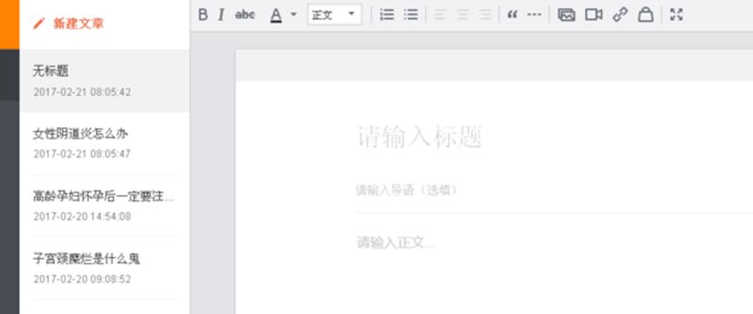Viewport: 753px width, 314px height.
Task: Open article 子宫颈糜烂是什么鬼
Action: pos(104,269)
